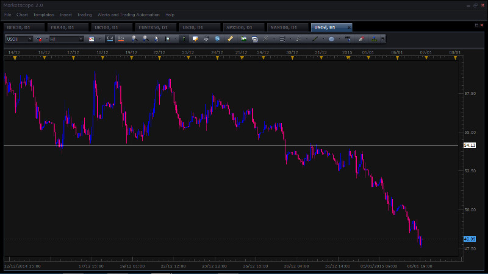Viewport: 488px width, 274px height.
Task: Toggle the green vertical bar icon
Action: [x=184, y=39]
